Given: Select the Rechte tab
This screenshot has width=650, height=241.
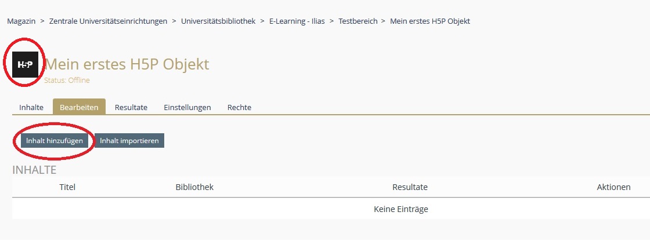Looking at the screenshot, I should (x=239, y=107).
